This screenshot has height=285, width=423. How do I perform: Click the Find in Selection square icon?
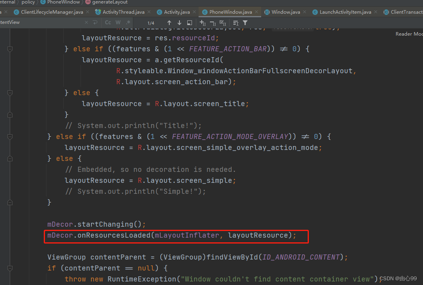coord(189,22)
